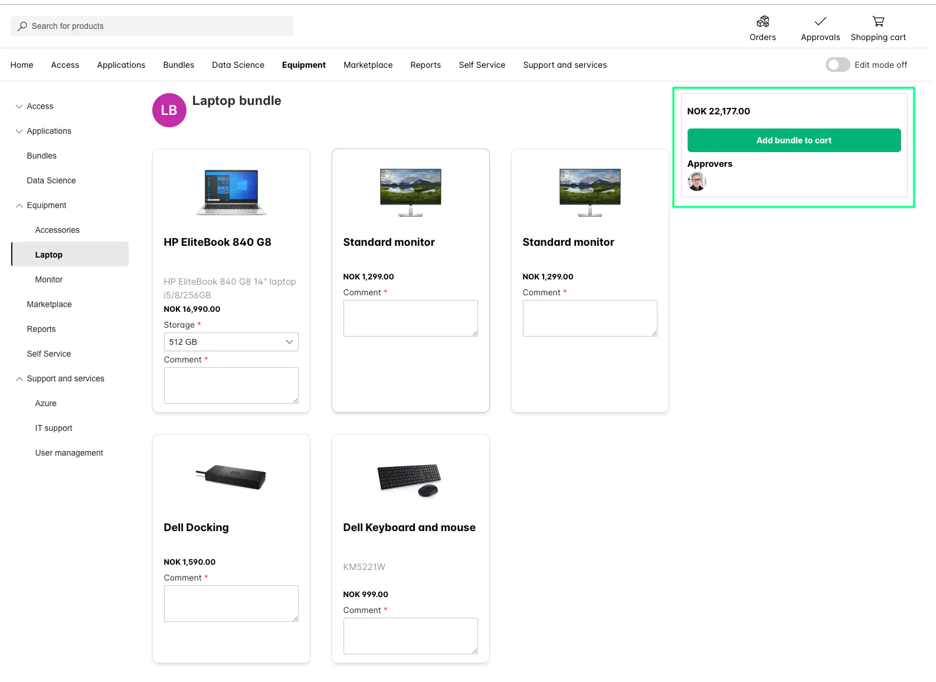Image resolution: width=936 pixels, height=682 pixels.
Task: Expand the Applications sidebar section
Action: [x=19, y=131]
